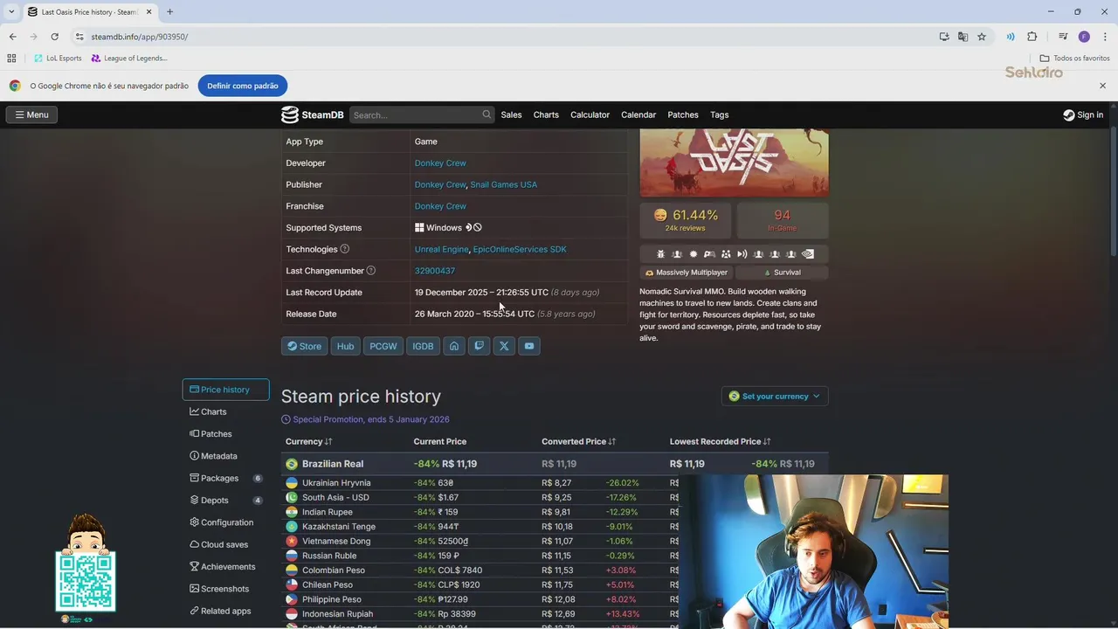The width and height of the screenshot is (1118, 629).
Task: Click the NVIDIA feature icon
Action: (808, 254)
